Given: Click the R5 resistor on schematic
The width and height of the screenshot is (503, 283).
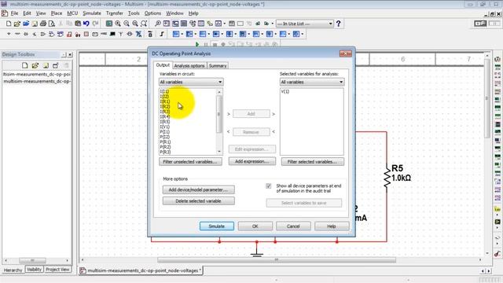Looking at the screenshot, I should 387,177.
